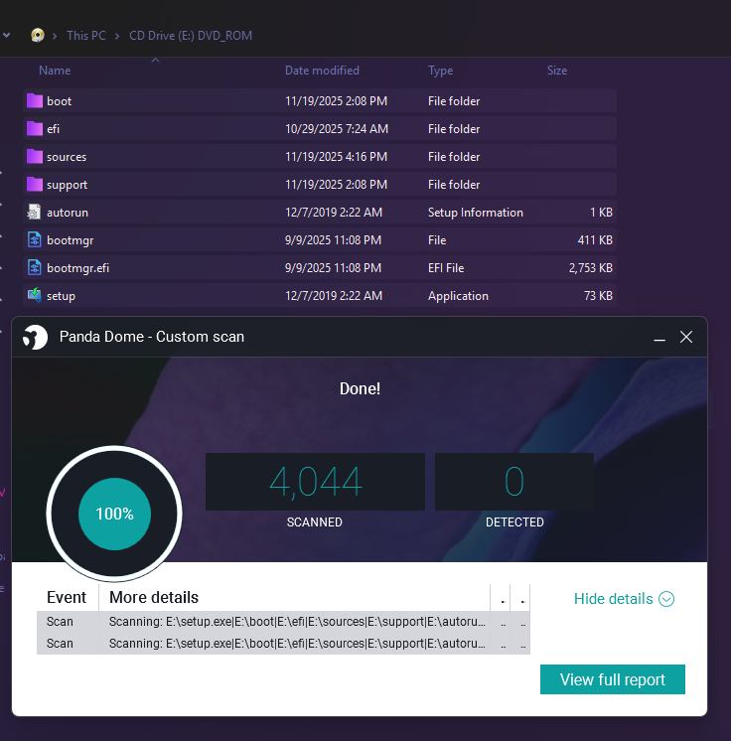Sort files by Date modified column

[x=322, y=71]
